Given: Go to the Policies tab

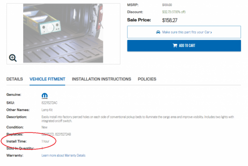Looking at the screenshot, I should point(147,79).
